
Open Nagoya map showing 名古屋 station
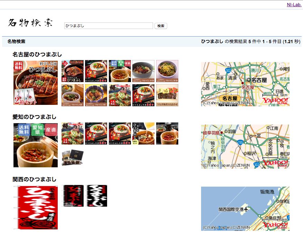tap(245, 84)
